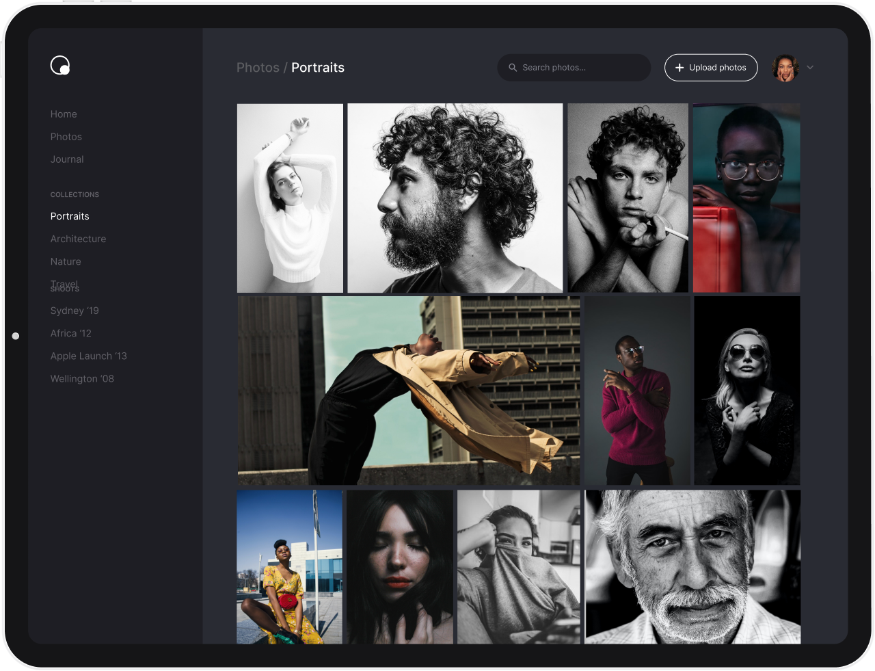Click the Portraits breadcrumb title

pyautogui.click(x=318, y=68)
